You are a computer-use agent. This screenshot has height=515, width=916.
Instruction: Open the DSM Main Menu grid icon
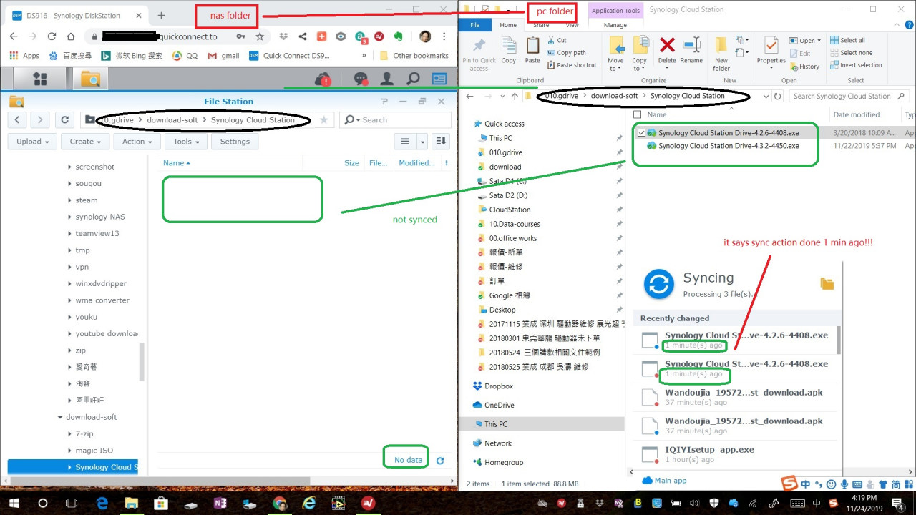coord(40,79)
